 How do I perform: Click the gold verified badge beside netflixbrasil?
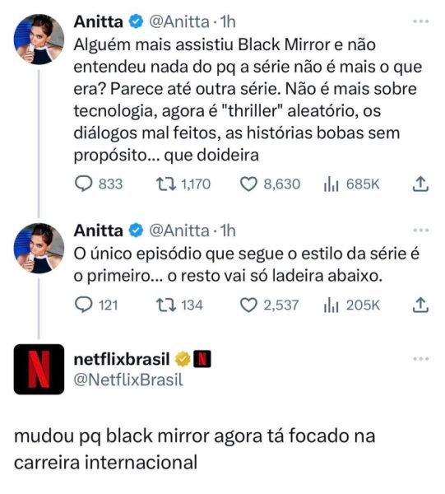183,359
